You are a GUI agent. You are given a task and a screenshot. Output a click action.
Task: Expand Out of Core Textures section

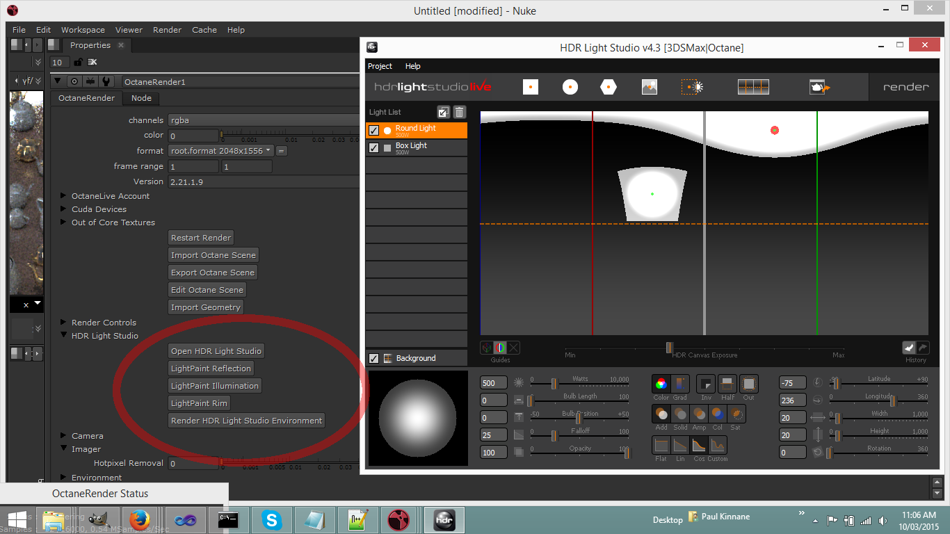coord(64,222)
